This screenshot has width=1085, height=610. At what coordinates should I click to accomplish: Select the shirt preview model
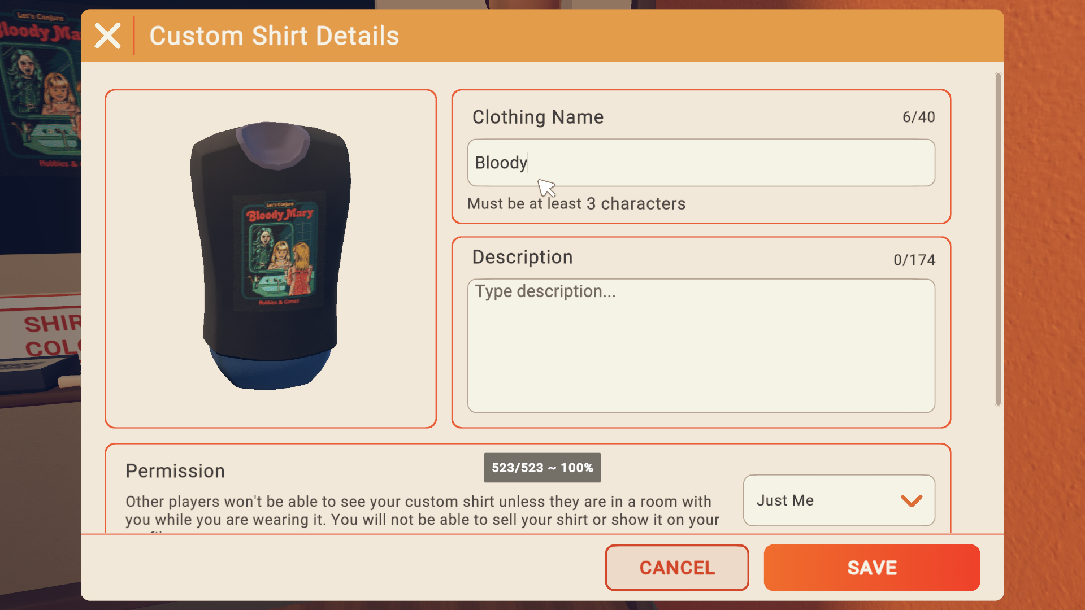pos(271,256)
